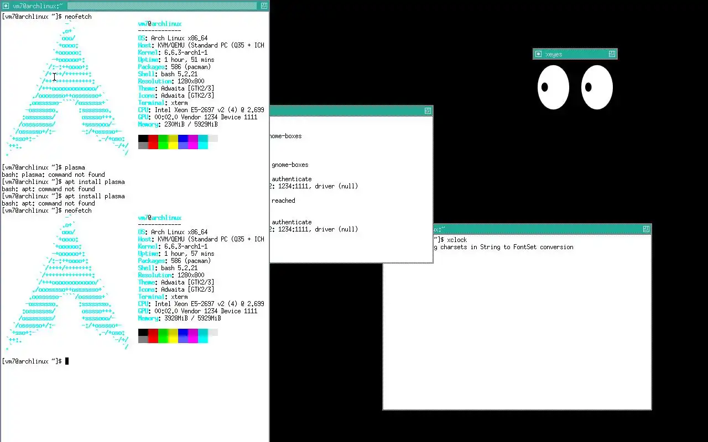
Task: Click the line 'Uptime: 1 hour, 51 mins'
Action: [x=176, y=60]
